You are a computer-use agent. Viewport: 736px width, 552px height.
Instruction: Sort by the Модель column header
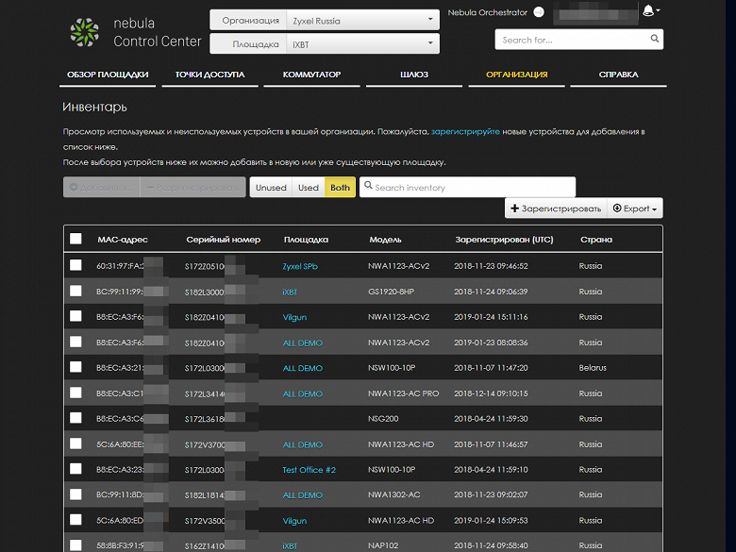point(385,240)
